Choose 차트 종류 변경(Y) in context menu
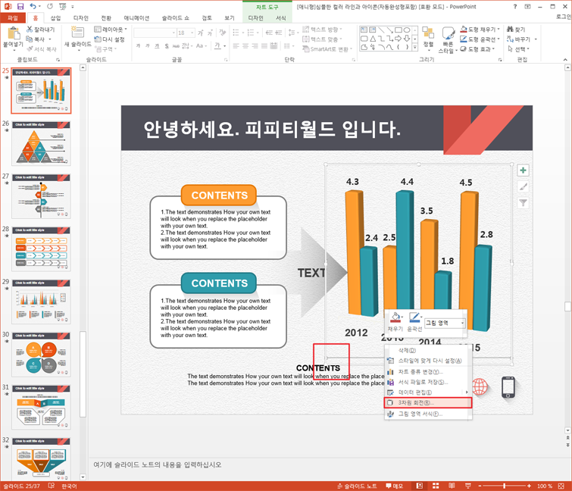Viewport: 572px width, 491px height. [x=428, y=372]
